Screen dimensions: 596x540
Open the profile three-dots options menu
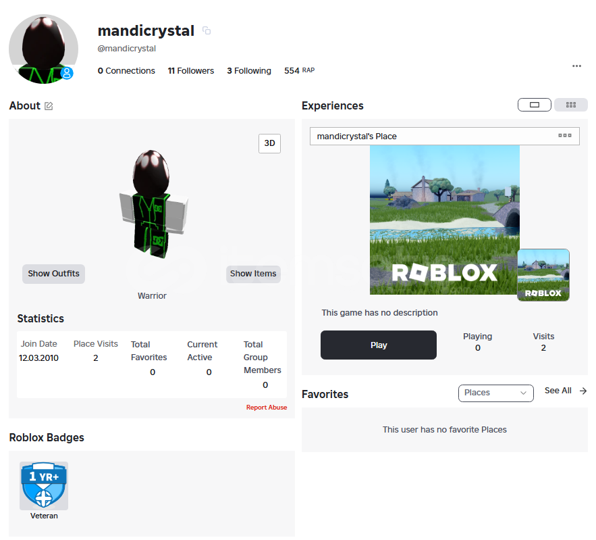pyautogui.click(x=576, y=66)
